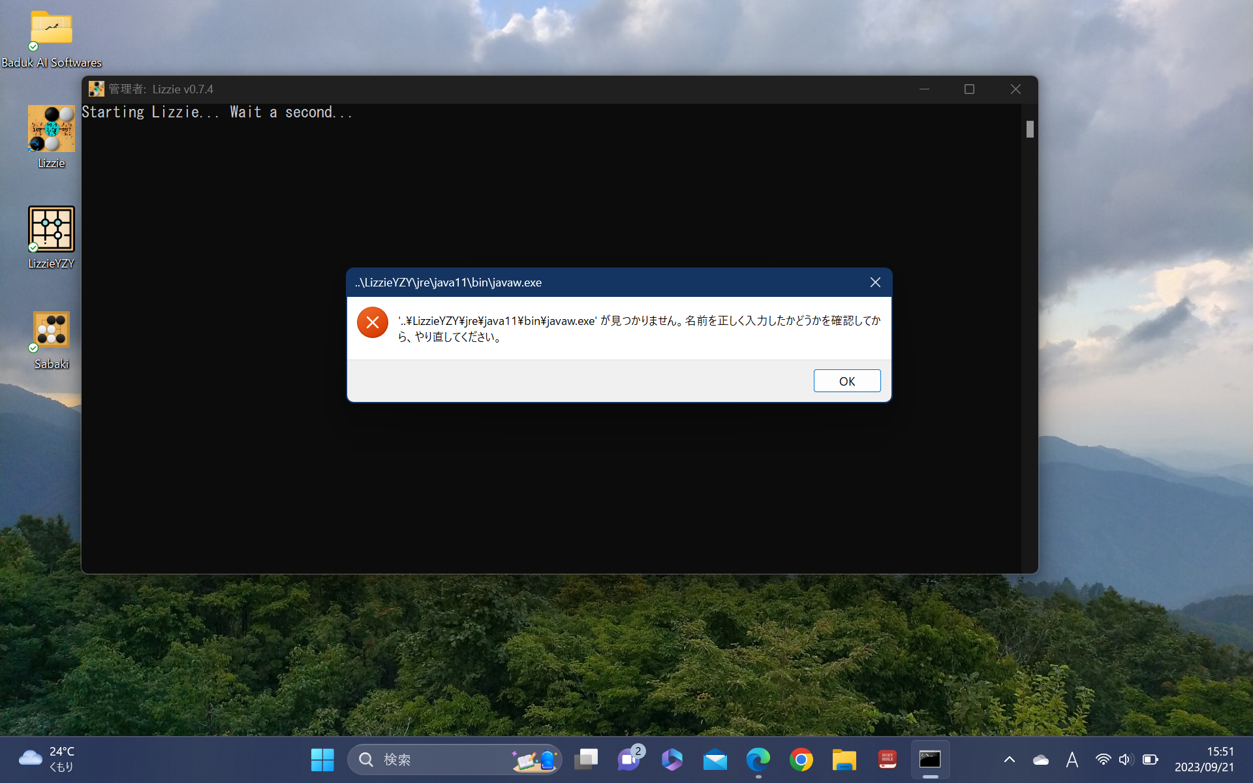The height and width of the screenshot is (783, 1253).
Task: Select the LizzieYZY desktop shortcut
Action: (52, 238)
